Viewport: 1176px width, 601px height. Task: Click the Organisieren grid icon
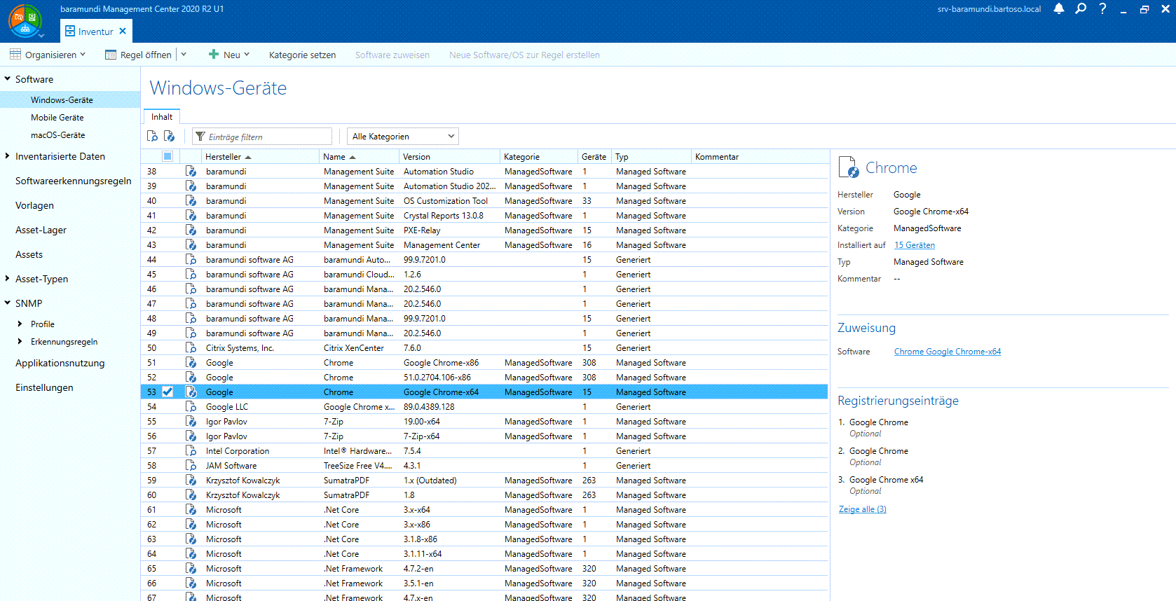pos(15,55)
